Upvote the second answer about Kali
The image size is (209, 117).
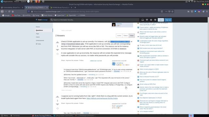click(57, 97)
